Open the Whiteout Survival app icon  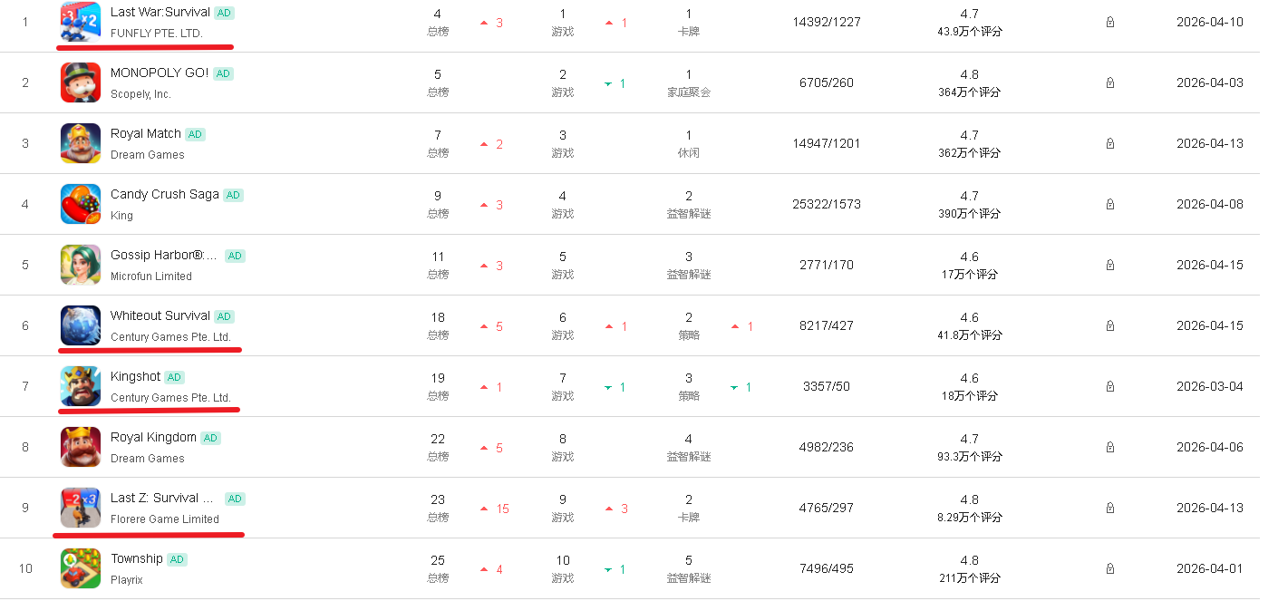80,325
